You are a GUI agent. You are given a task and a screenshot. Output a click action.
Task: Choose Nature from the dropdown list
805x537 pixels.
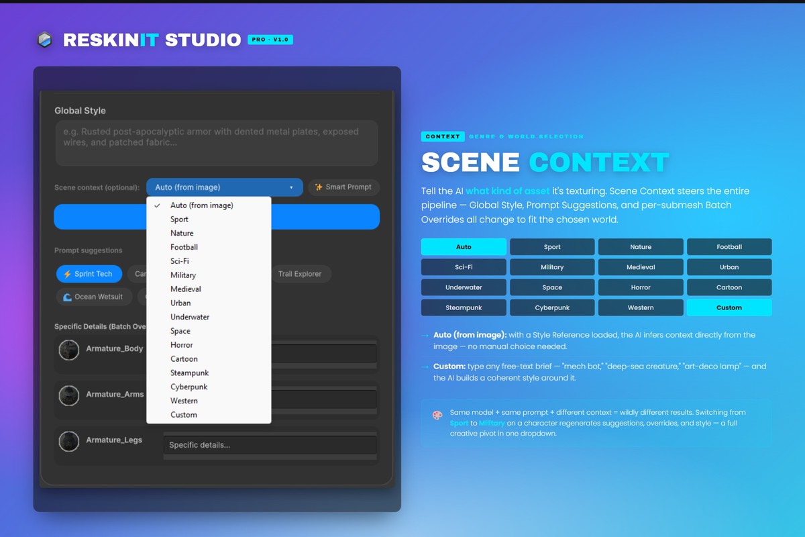point(209,234)
